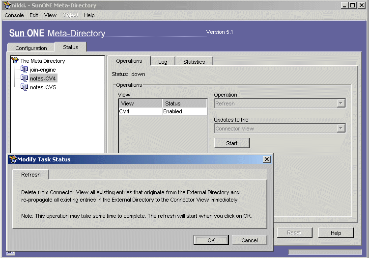Click the progress bar in the status bar
This screenshot has width=369, height=258.
(325, 252)
